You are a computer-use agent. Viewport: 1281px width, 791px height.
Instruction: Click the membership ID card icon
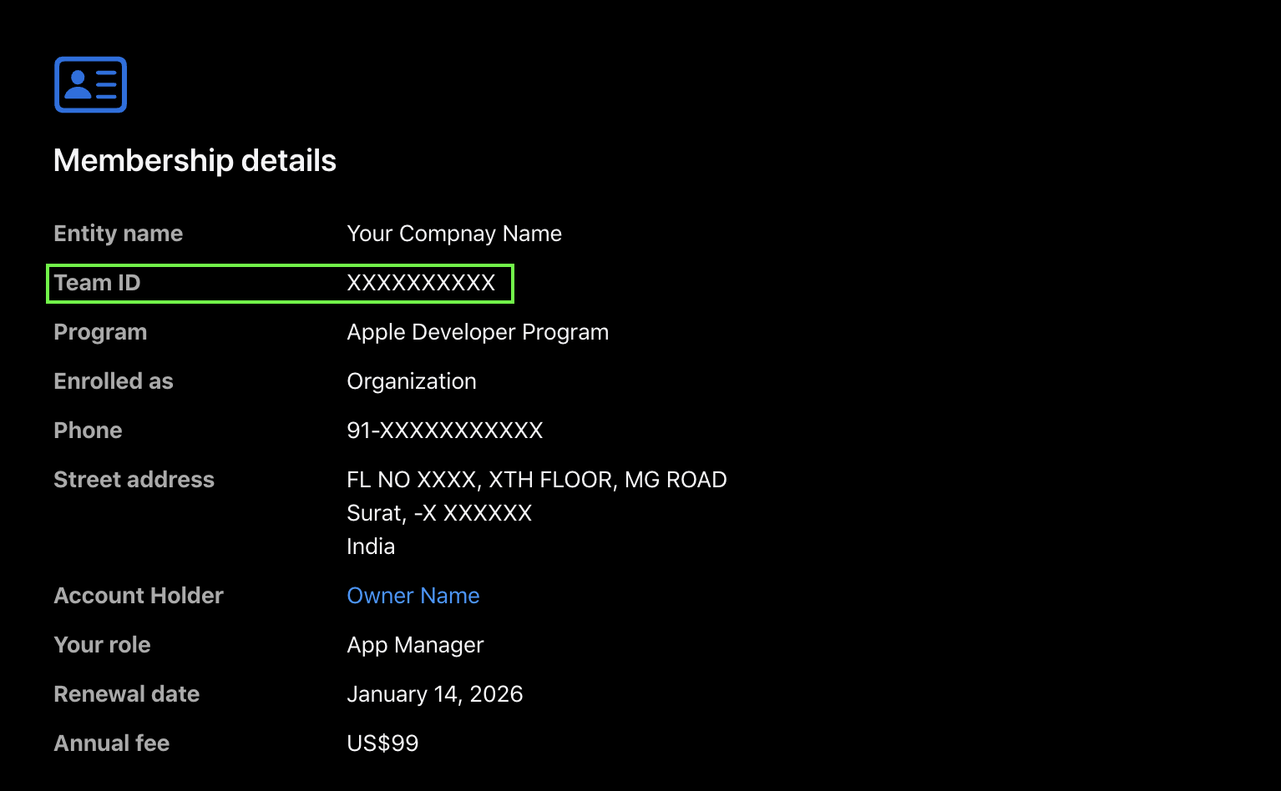90,84
